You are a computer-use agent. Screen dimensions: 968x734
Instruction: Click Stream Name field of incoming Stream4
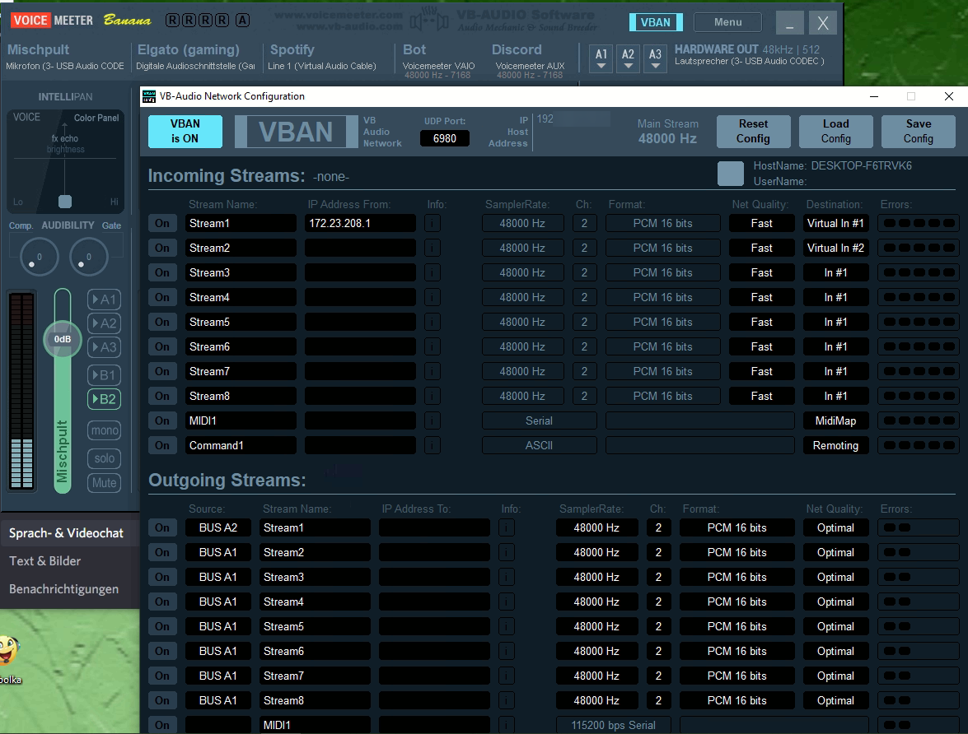coord(241,297)
